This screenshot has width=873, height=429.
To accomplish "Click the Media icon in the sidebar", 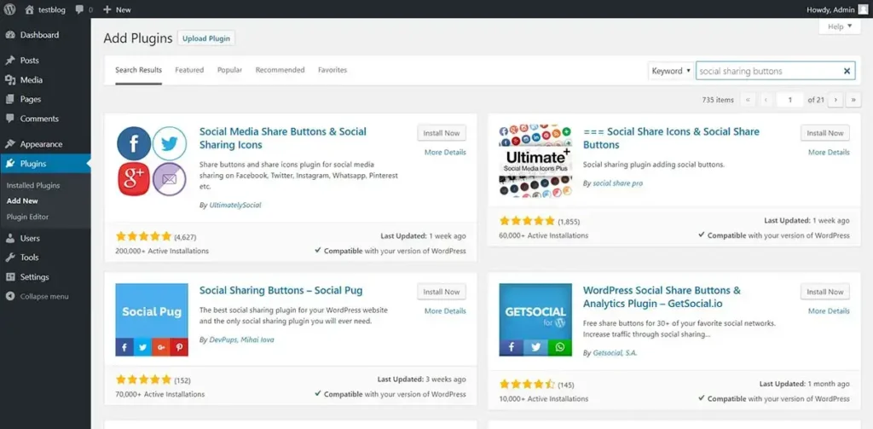I will [10, 79].
